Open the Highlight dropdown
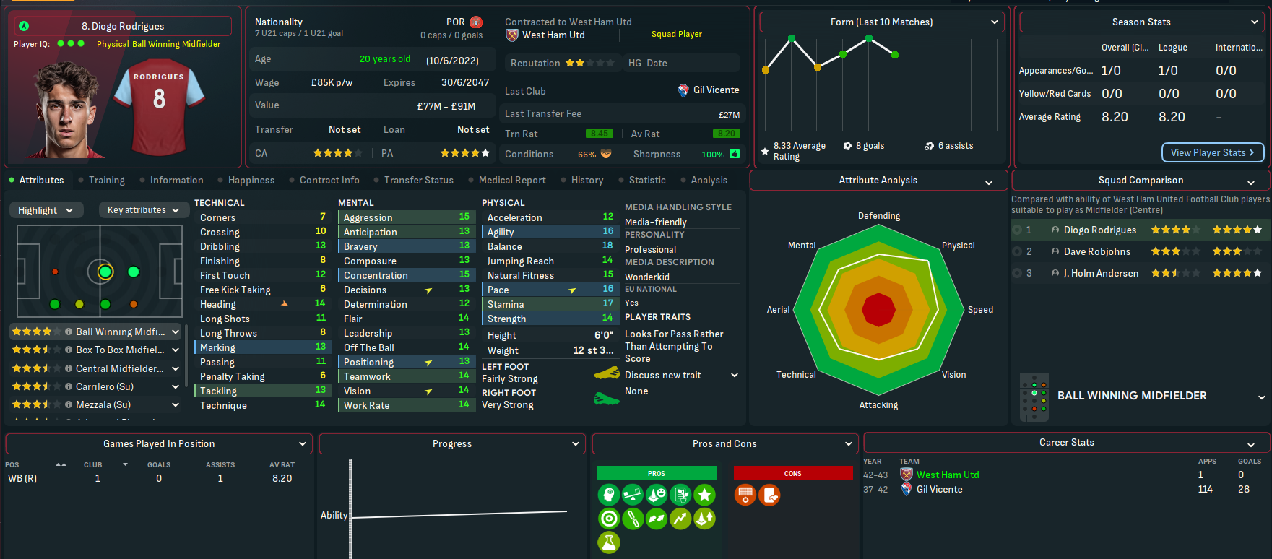This screenshot has width=1272, height=559. (46, 210)
